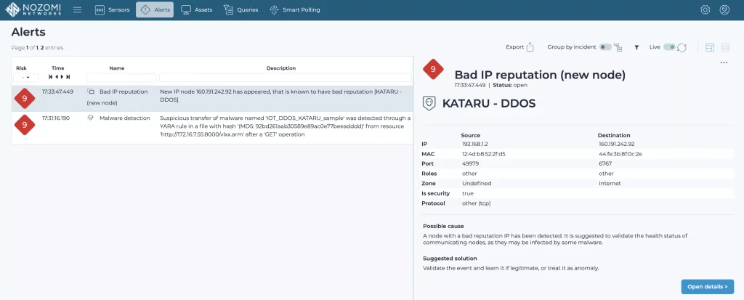Click risk 9 badge of Bad IP reputation row
Image resolution: width=744 pixels, height=300 pixels.
[25, 98]
